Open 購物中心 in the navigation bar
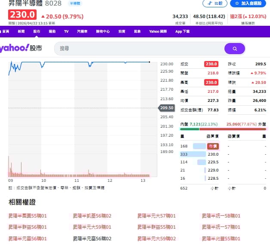The width and height of the screenshot is (270, 245). pos(103,31)
